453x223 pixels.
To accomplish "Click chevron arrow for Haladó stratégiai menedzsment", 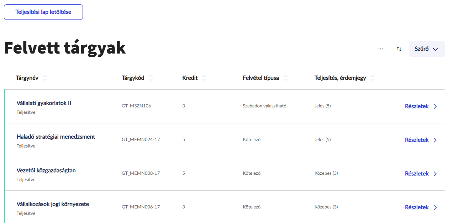I will [435, 140].
